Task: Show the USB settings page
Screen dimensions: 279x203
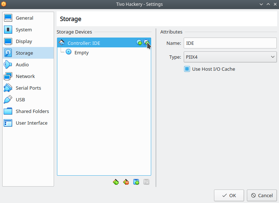Action: coord(28,99)
